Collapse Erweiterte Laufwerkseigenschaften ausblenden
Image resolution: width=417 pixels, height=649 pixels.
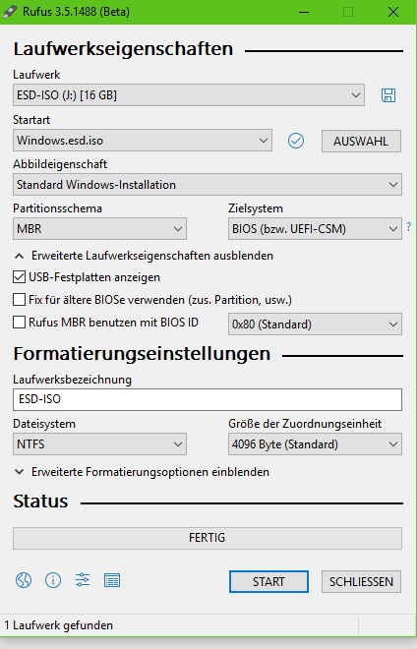tap(144, 256)
